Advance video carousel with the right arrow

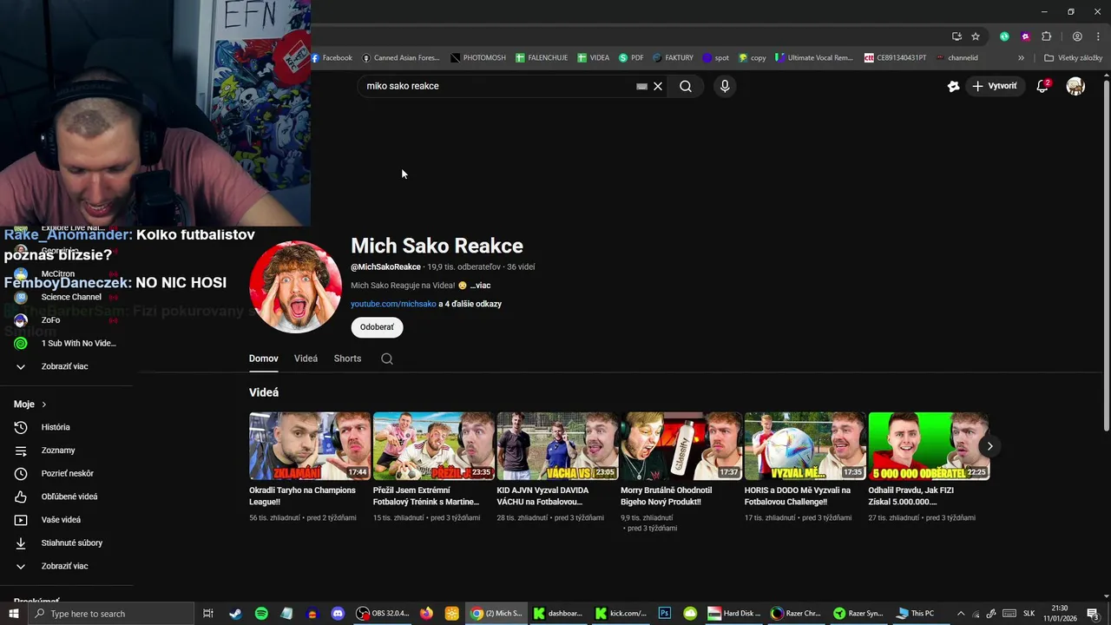[x=989, y=446]
